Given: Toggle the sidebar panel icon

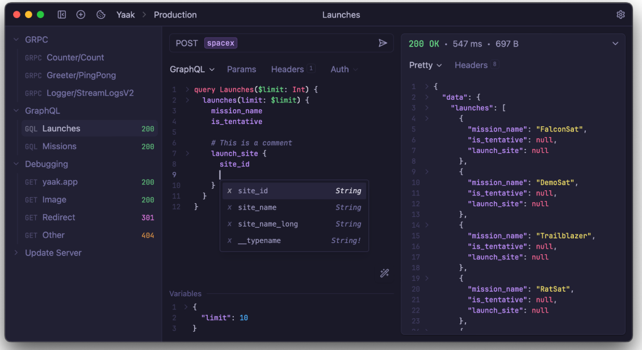Looking at the screenshot, I should point(62,15).
